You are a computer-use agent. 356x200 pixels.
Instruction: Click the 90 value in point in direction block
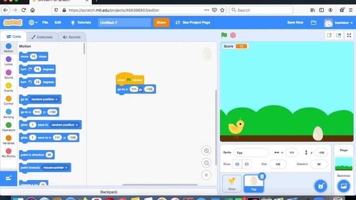49,155
